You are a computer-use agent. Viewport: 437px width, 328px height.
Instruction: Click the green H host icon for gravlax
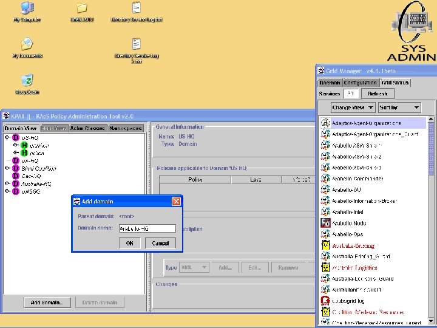click(24, 145)
